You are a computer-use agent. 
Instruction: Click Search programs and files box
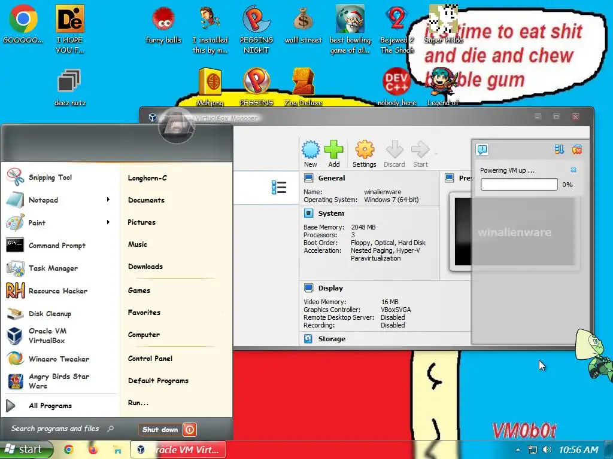(62, 429)
